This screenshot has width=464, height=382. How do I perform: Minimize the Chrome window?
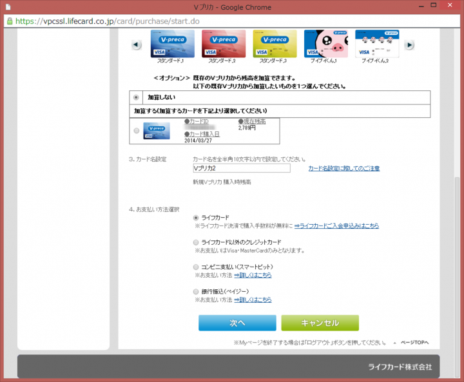(421, 6)
